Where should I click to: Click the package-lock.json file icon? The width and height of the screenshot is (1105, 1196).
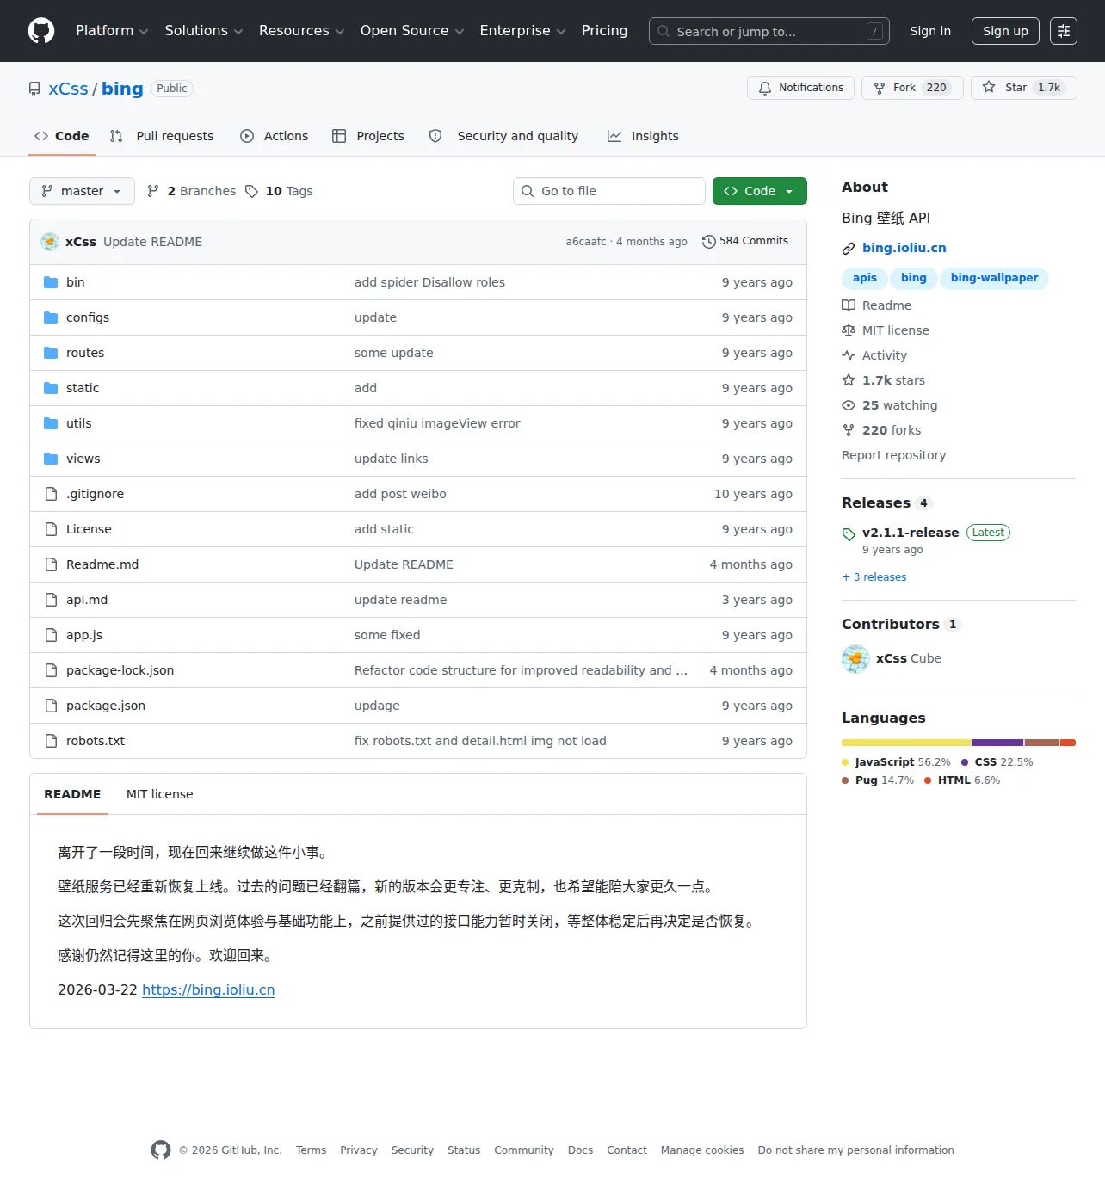[51, 670]
